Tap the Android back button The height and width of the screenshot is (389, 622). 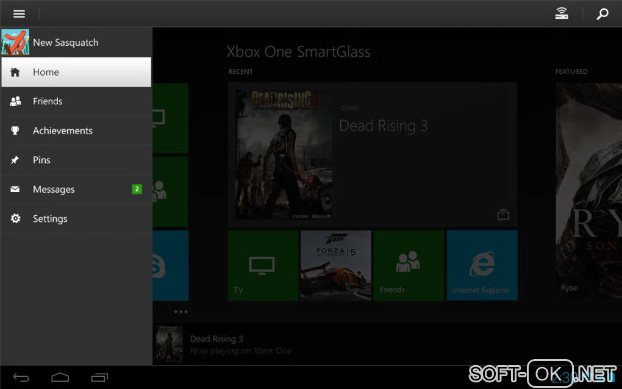(x=21, y=377)
